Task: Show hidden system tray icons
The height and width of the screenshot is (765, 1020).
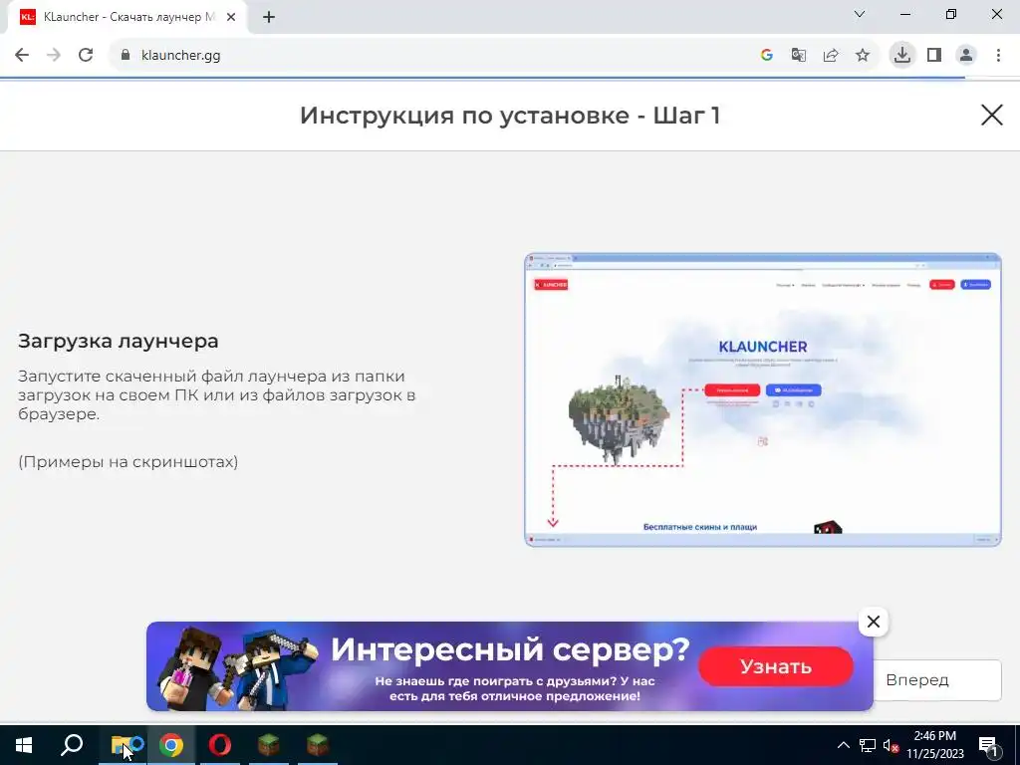Action: coord(843,745)
